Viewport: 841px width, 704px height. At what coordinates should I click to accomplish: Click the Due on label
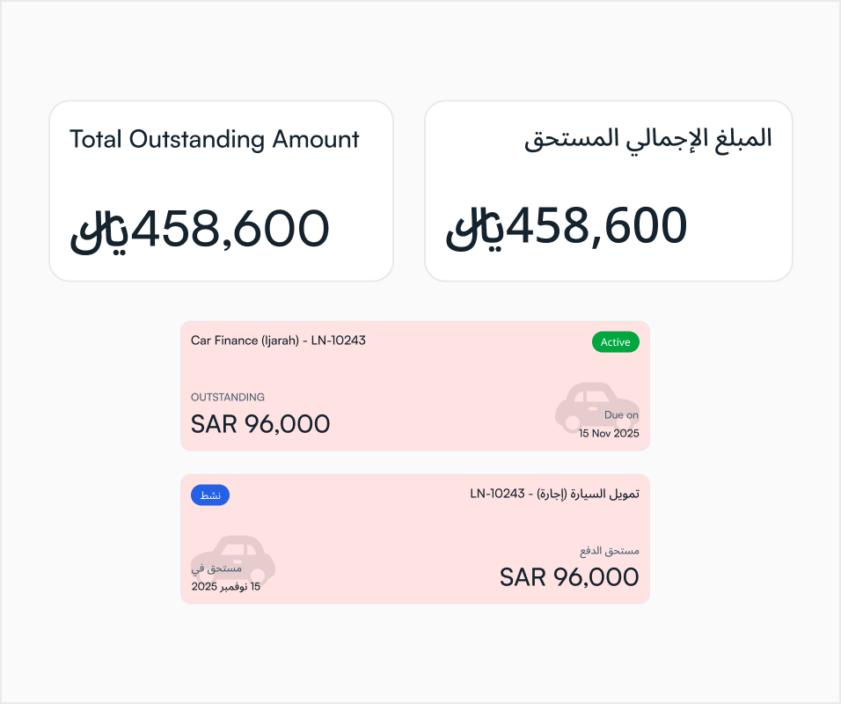(621, 415)
